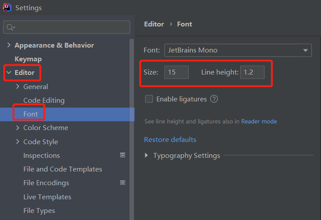Click the File Encodings project-level settings icon
The image size is (321, 220).
click(123, 183)
